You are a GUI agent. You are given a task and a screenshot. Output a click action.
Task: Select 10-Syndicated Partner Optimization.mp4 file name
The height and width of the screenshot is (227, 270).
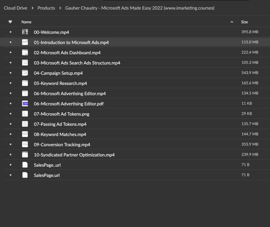coord(74,155)
